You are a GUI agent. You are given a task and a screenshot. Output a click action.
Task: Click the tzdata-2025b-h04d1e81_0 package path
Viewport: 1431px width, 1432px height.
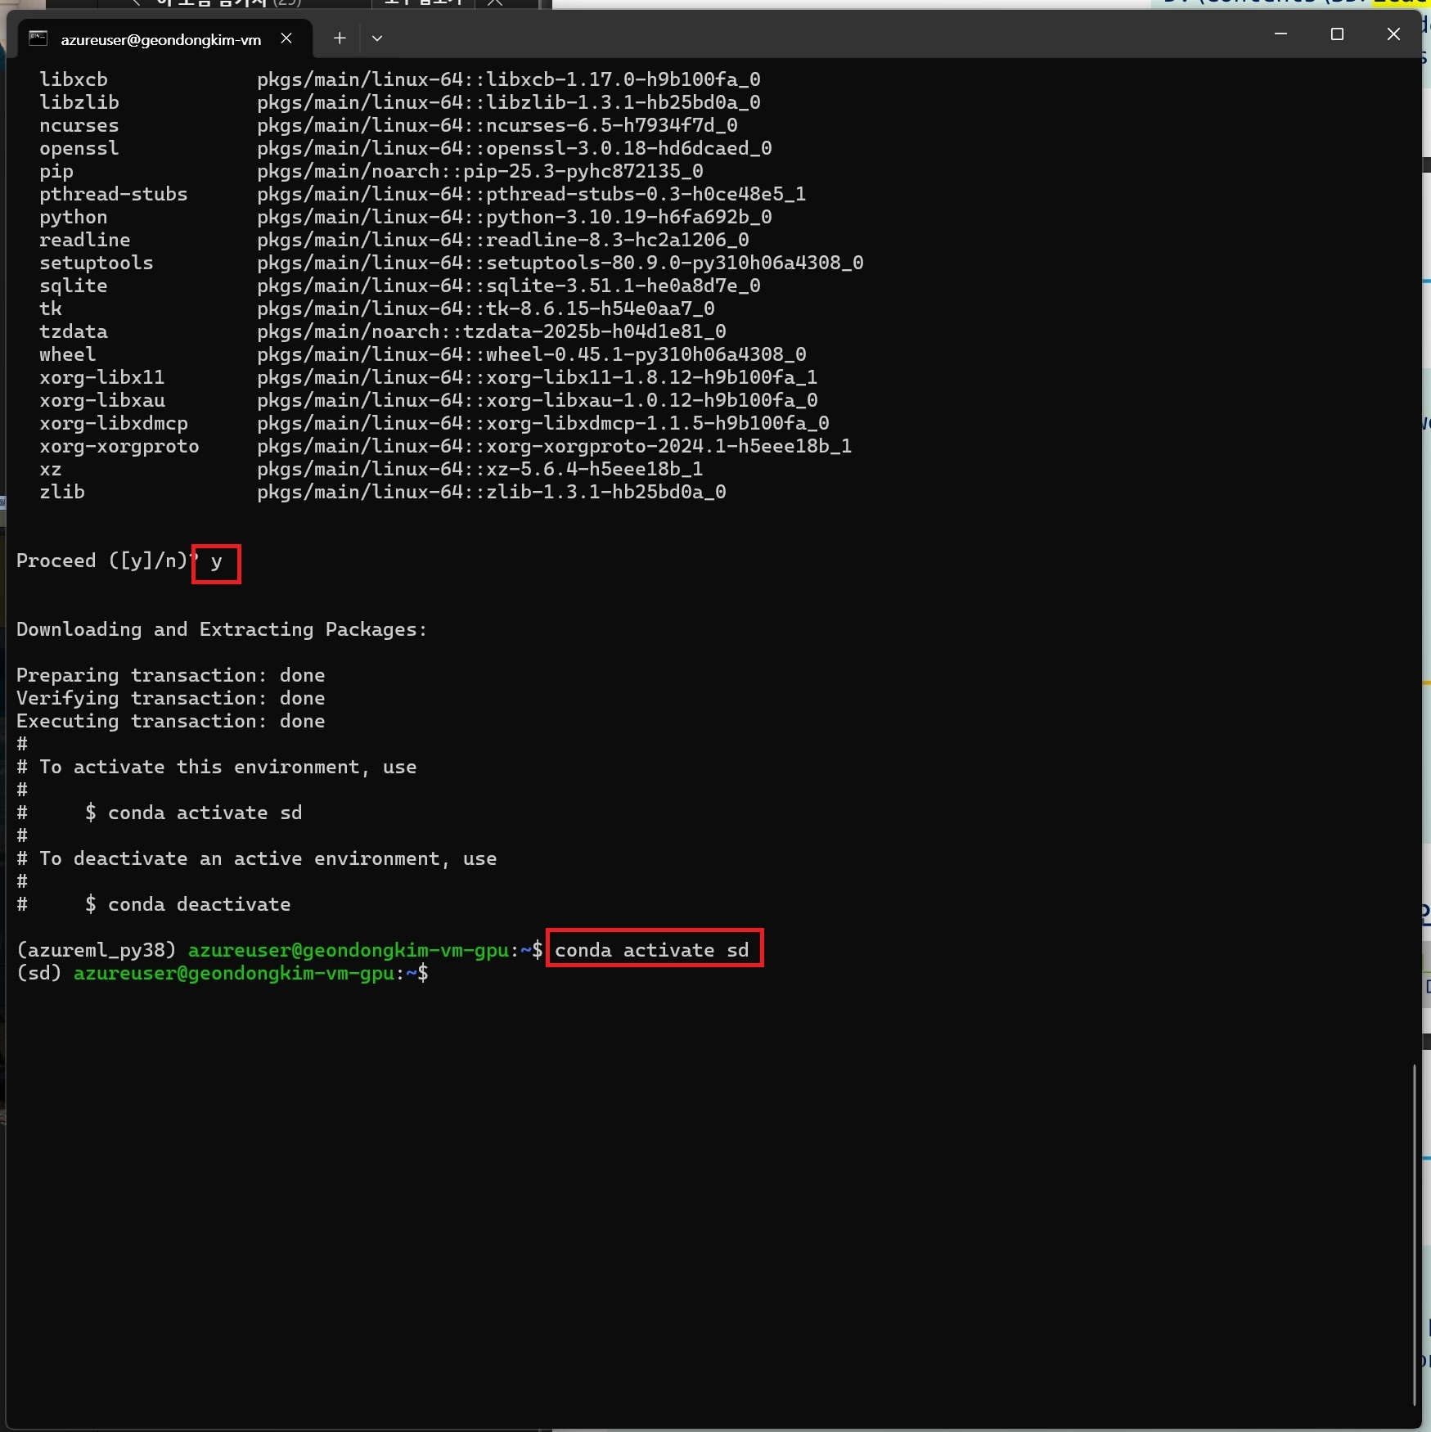point(492,331)
